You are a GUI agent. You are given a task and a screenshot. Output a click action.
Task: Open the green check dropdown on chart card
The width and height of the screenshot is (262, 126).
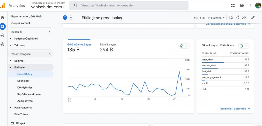tap(184, 46)
